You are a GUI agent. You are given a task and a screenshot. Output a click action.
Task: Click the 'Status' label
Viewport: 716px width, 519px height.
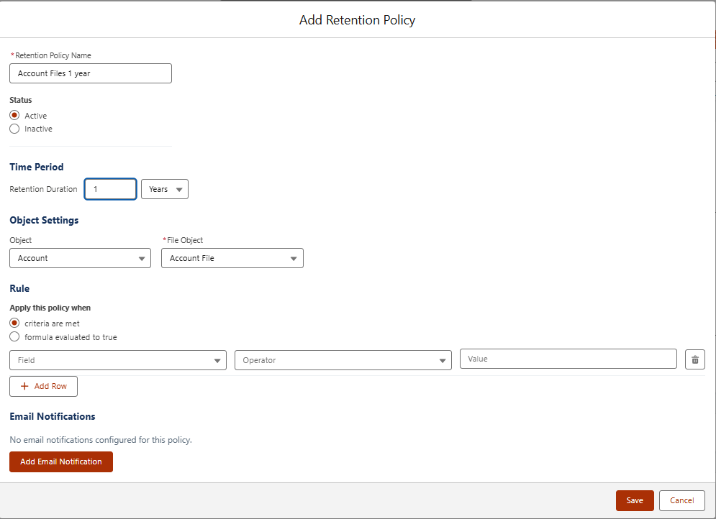pyautogui.click(x=21, y=100)
